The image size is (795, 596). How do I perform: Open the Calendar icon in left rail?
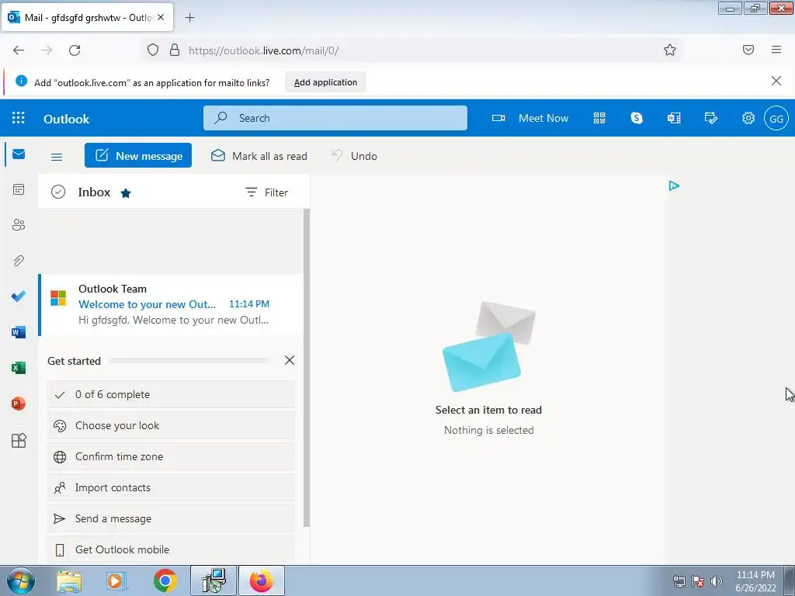click(x=19, y=189)
